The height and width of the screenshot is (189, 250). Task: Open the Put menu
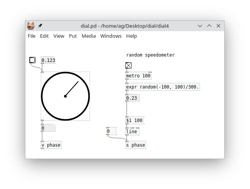[x=73, y=36]
